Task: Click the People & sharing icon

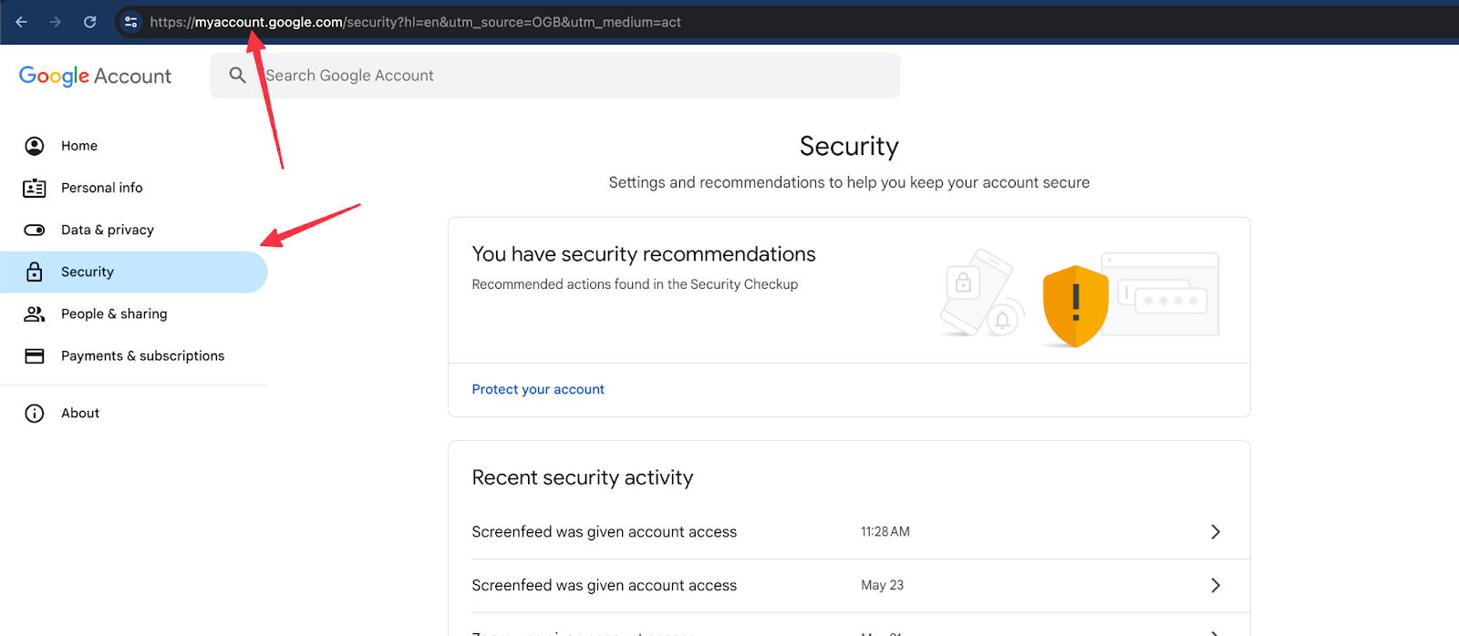Action: pyautogui.click(x=35, y=313)
